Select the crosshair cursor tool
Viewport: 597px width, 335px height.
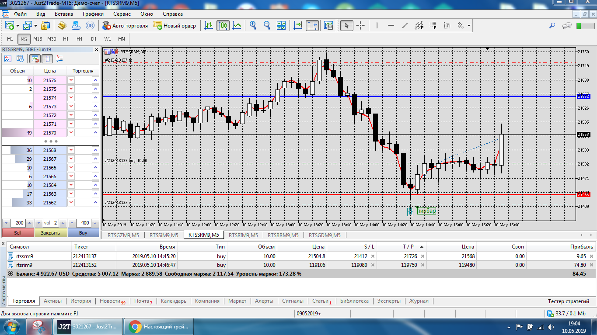(360, 25)
